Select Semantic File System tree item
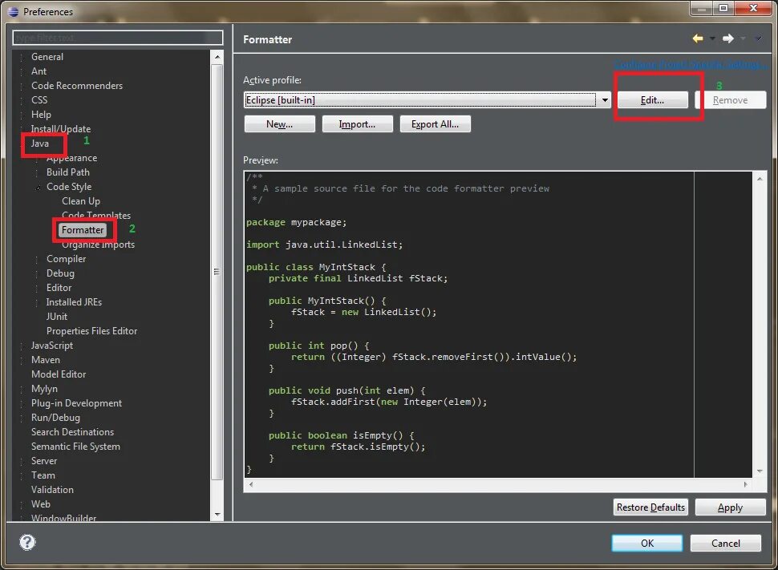The image size is (778, 570). point(75,446)
